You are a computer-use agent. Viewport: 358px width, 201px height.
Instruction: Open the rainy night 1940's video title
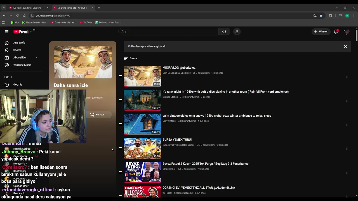pos(225,92)
